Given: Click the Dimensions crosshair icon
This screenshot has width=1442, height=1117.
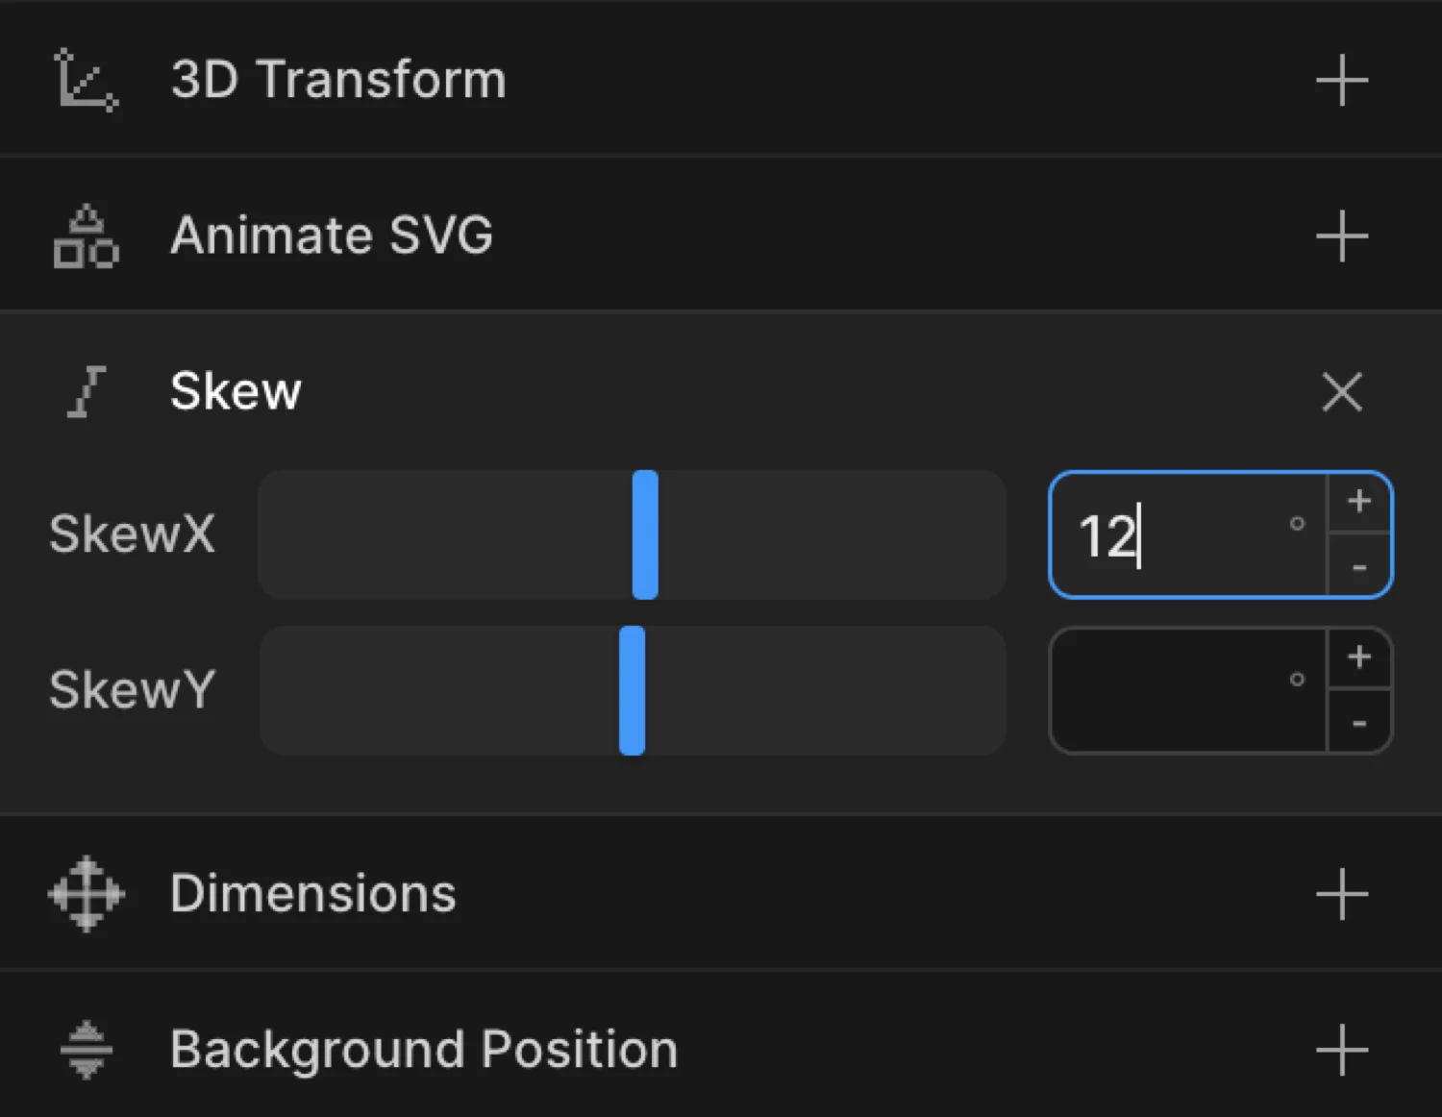Looking at the screenshot, I should [x=85, y=894].
